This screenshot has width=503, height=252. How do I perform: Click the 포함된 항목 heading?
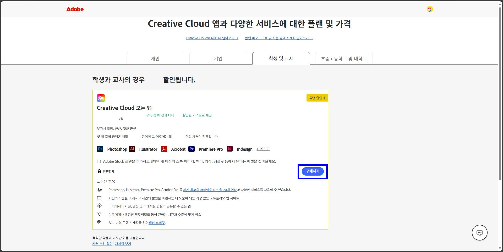[x=106, y=182]
